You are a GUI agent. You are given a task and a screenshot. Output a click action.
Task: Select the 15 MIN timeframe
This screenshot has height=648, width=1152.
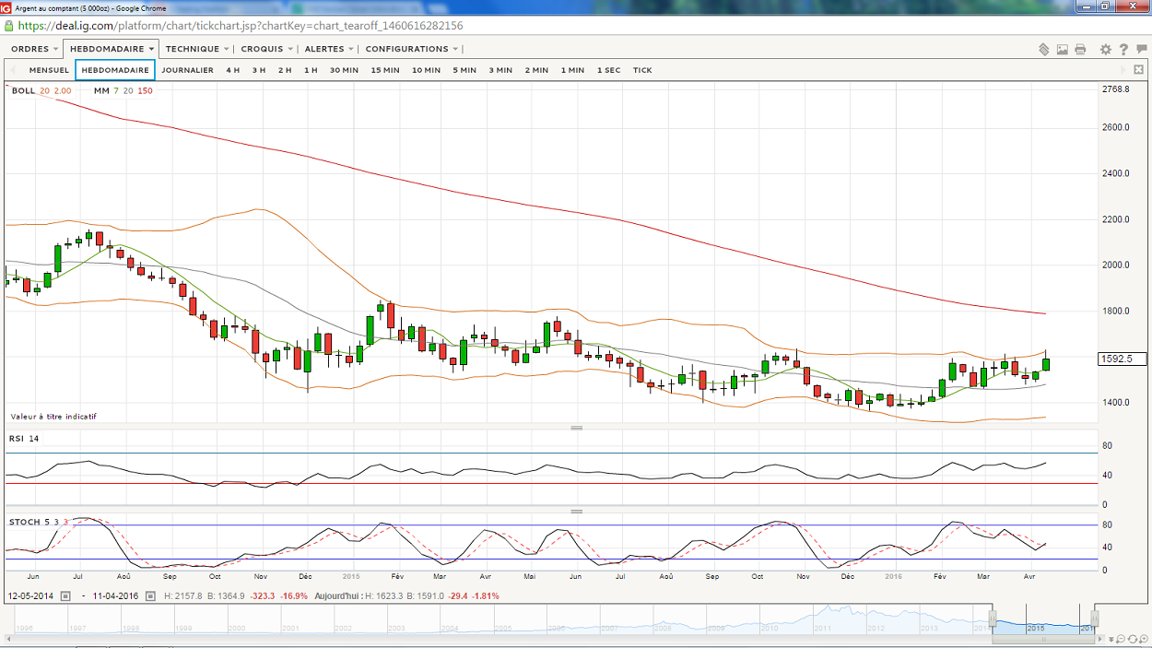[385, 70]
